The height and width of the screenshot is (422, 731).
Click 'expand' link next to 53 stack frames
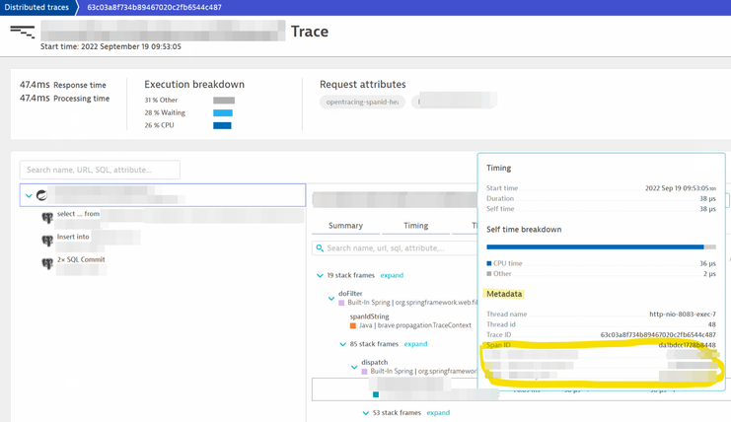tap(438, 413)
